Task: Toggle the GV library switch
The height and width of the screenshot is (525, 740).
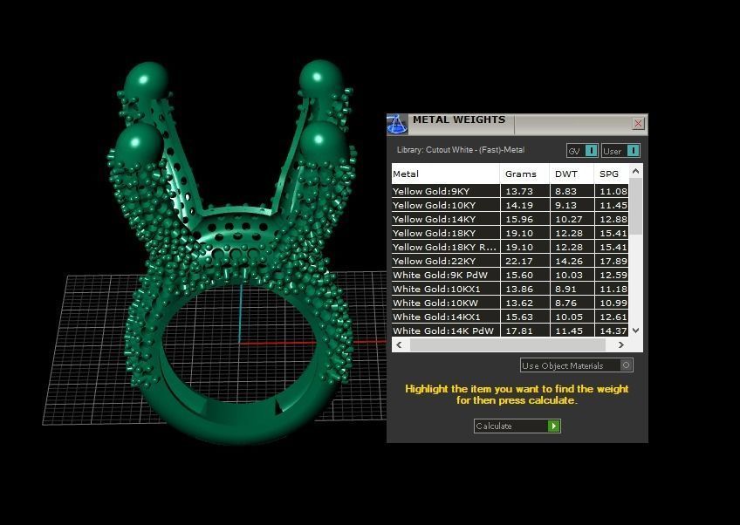Action: click(582, 151)
